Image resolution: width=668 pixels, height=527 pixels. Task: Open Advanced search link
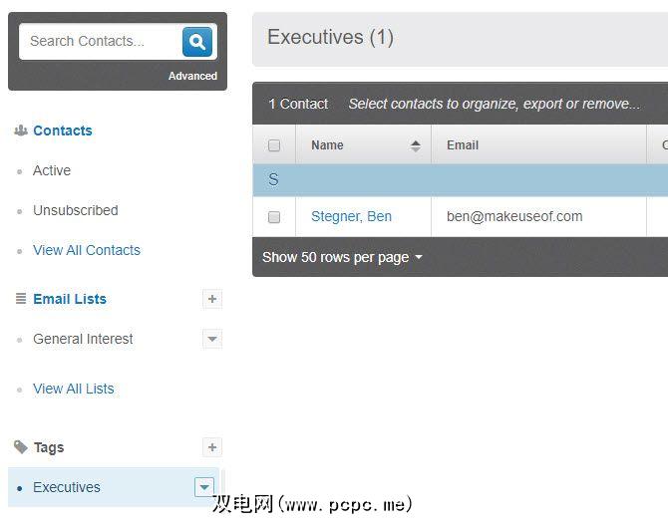point(192,76)
